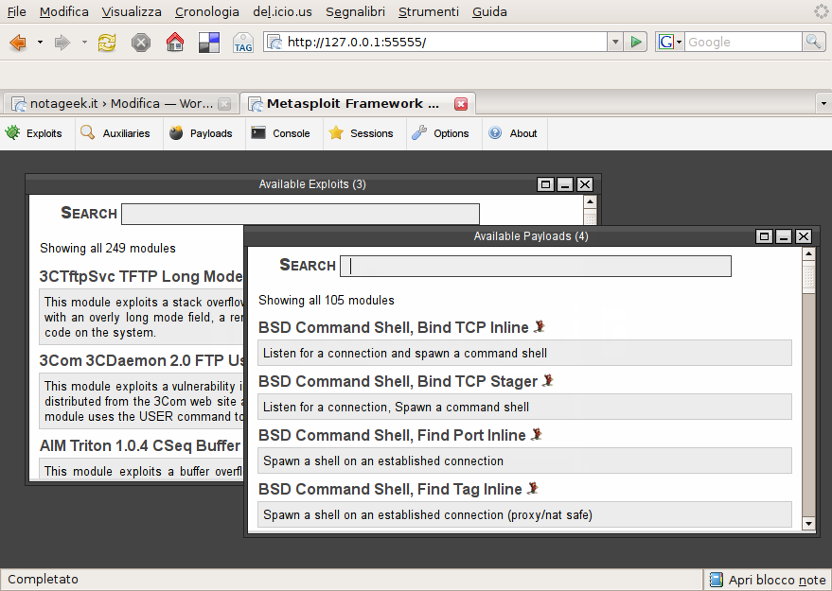Open Auxiliaries in the Metasploit toolbar
832x591 pixels.
pos(115,133)
